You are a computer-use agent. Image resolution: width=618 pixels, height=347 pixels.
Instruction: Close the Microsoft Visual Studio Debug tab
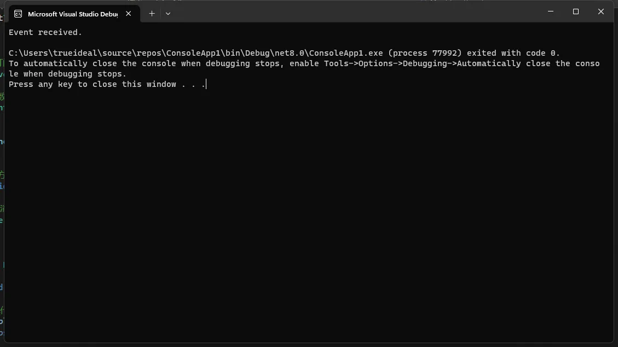[x=129, y=13]
